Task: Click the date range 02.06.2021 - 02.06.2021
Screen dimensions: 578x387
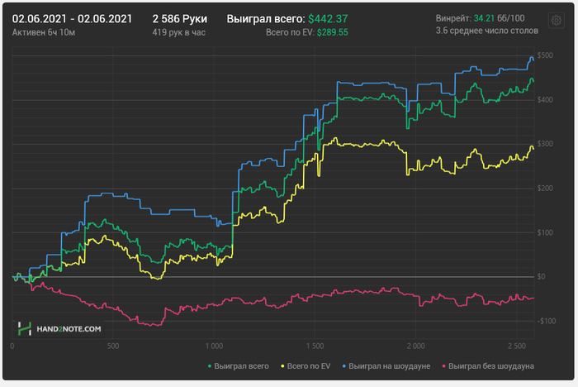Action: (72, 19)
